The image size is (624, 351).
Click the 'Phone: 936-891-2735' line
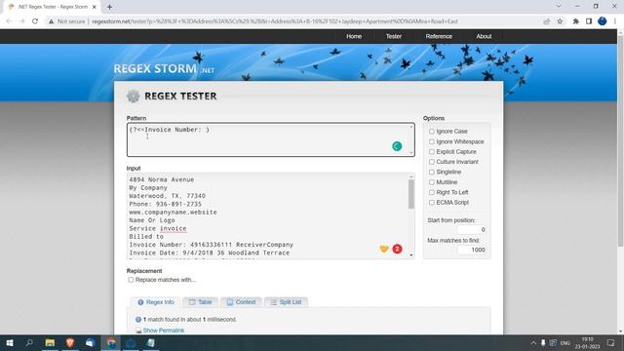(165, 204)
